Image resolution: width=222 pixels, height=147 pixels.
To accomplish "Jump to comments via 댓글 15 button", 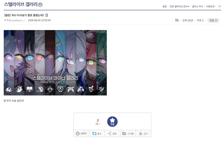I will click(213, 20).
